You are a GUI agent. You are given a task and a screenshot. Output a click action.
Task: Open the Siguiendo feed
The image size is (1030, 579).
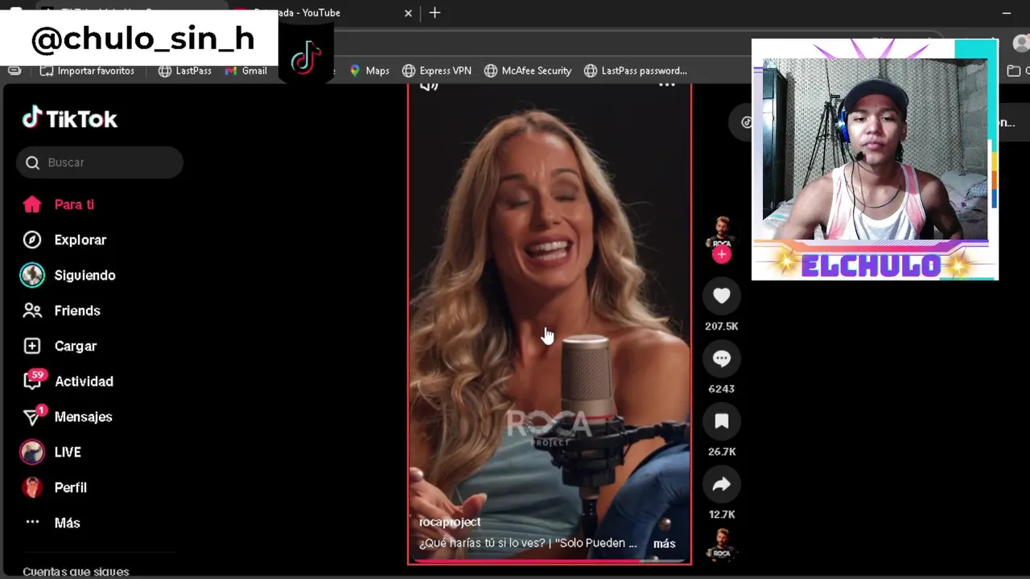click(84, 275)
